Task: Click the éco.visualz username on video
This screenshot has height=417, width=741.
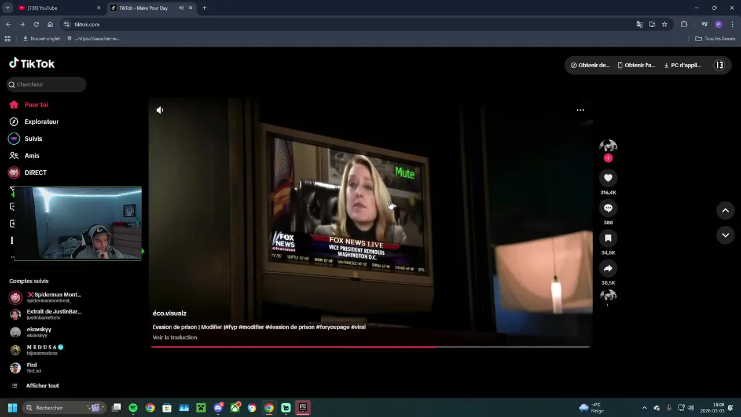Action: pos(170,313)
